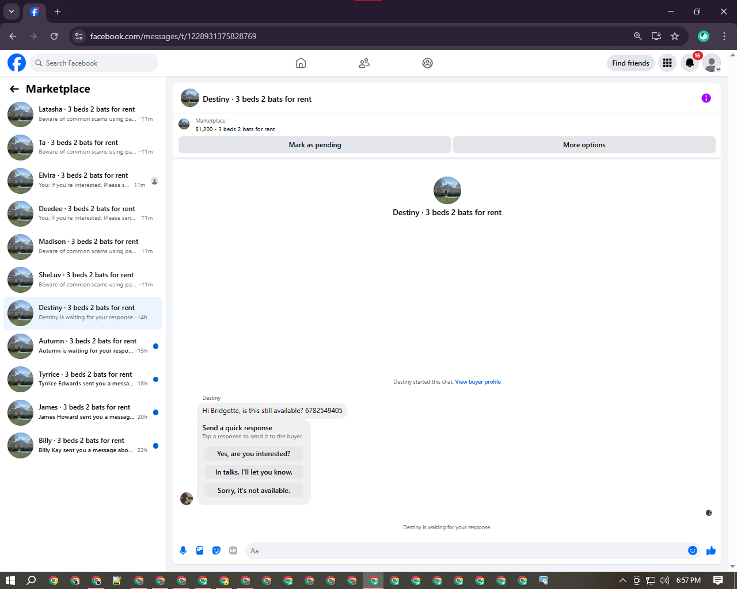Open Deedee's conversation
This screenshot has height=589, width=737.
[83, 214]
